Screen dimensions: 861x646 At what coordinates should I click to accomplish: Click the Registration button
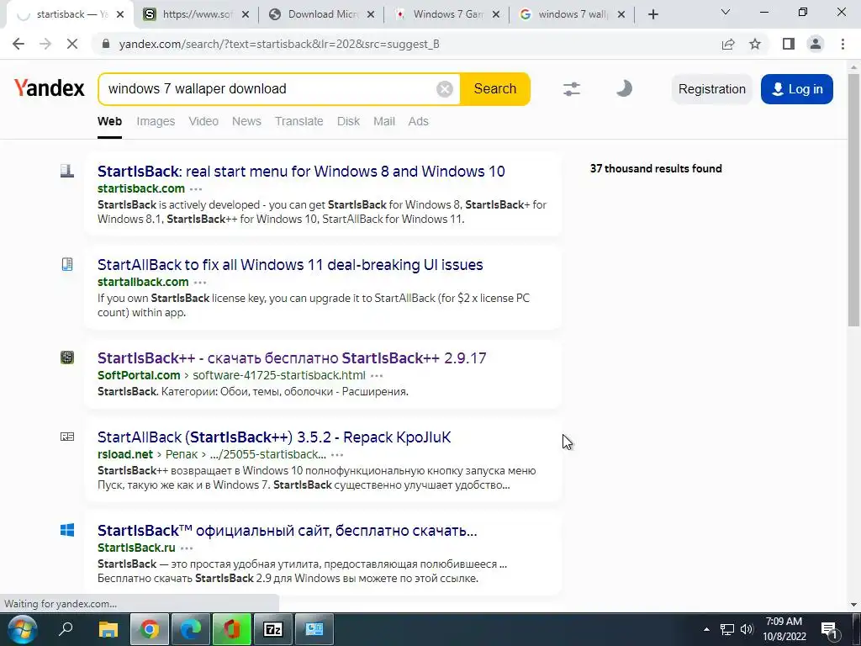coord(711,89)
